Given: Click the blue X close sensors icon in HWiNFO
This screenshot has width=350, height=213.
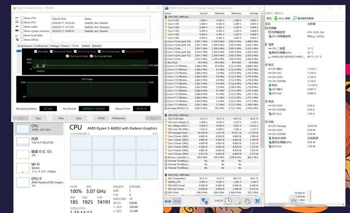Looking at the screenshot, I should coord(258,201).
